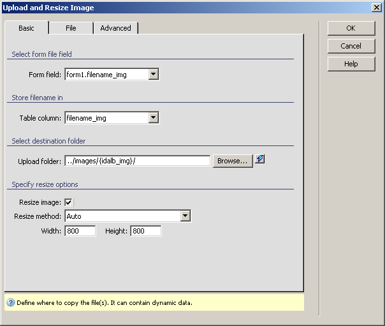Switch to the Basic tab
Image resolution: width=385 pixels, height=326 pixels.
[27, 28]
